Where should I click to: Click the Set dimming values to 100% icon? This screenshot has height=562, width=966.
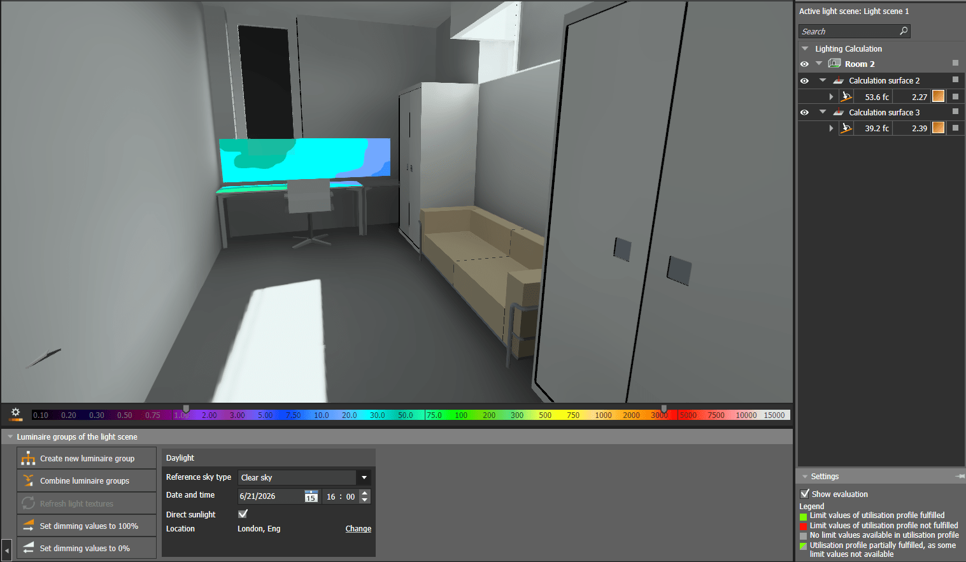tap(28, 526)
